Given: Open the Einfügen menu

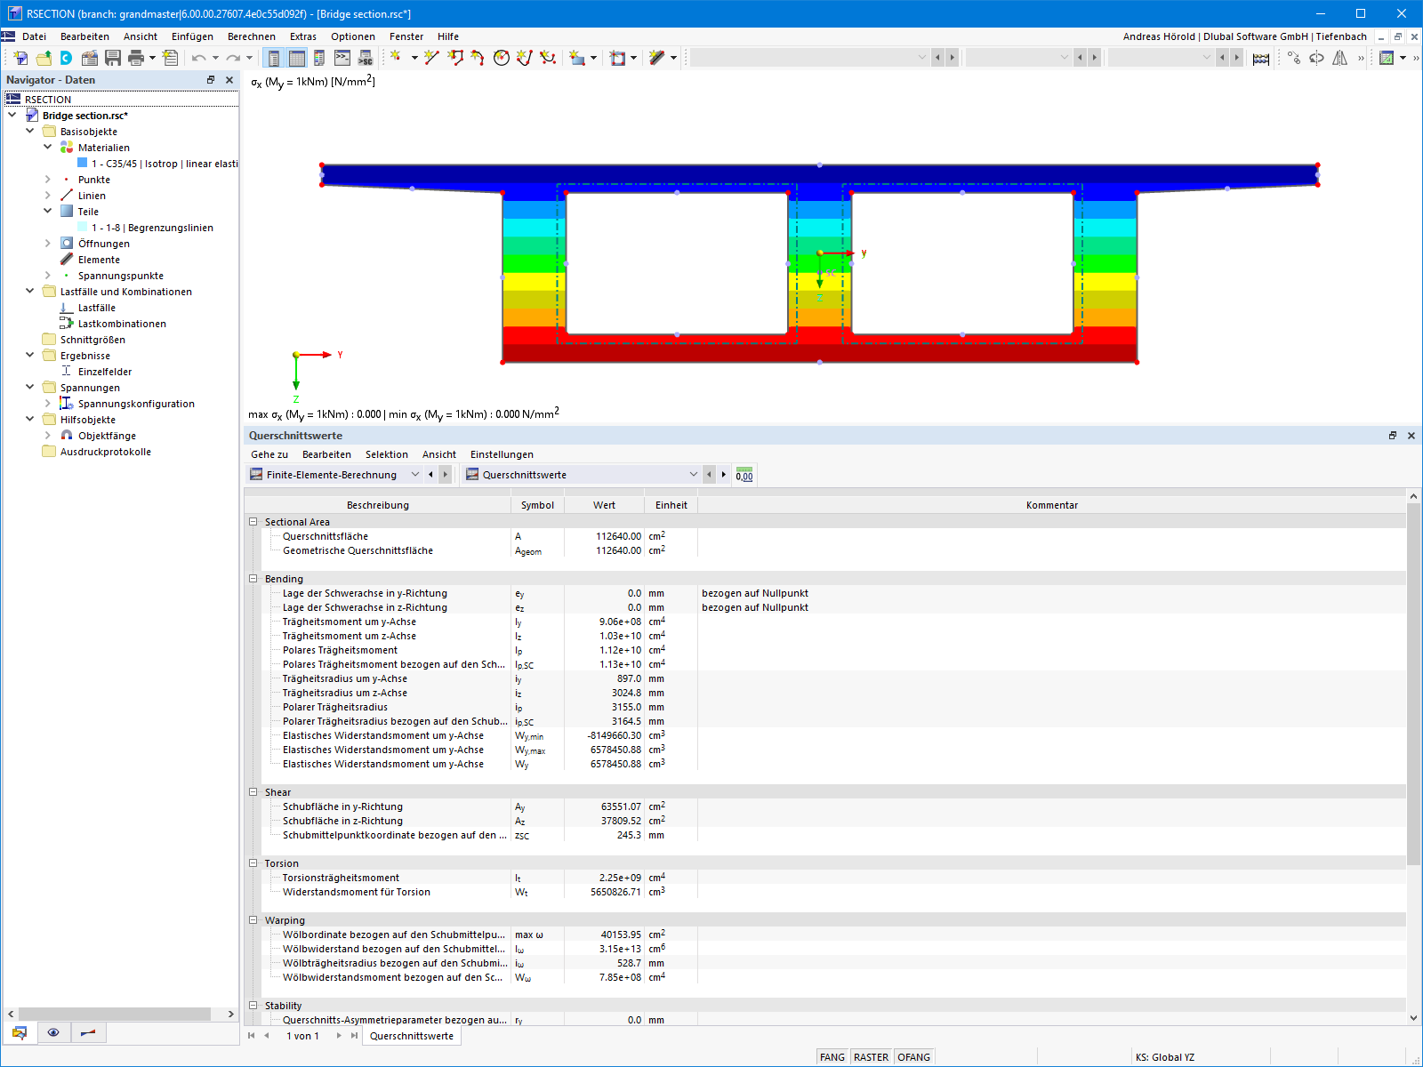Looking at the screenshot, I should click(192, 36).
